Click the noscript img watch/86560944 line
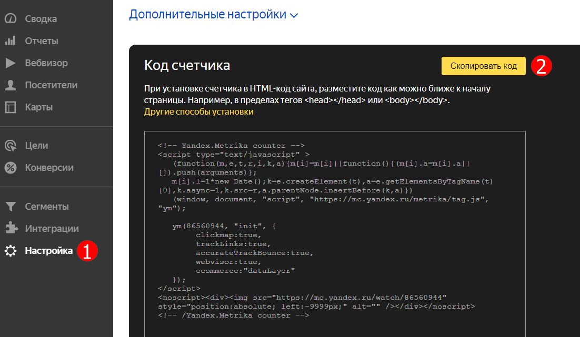Screen dimensions: 580x337 (x=302, y=298)
